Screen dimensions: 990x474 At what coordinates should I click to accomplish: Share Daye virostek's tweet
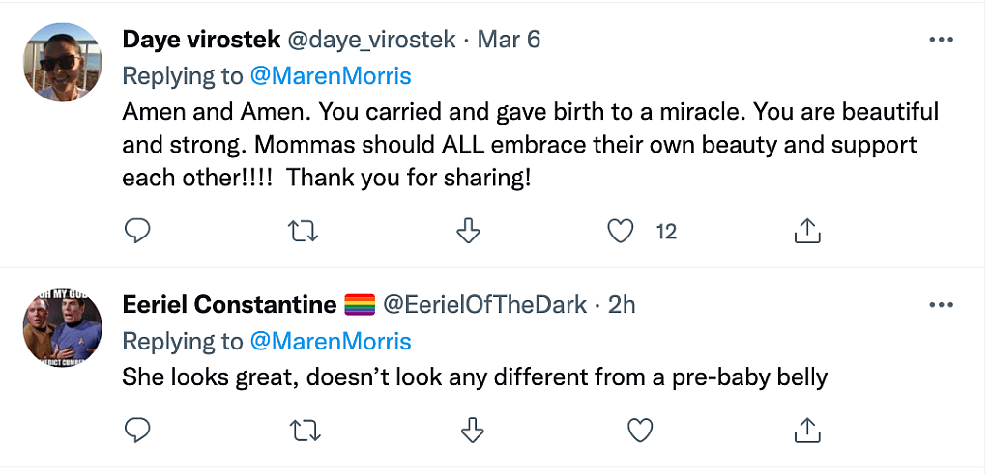tap(806, 231)
